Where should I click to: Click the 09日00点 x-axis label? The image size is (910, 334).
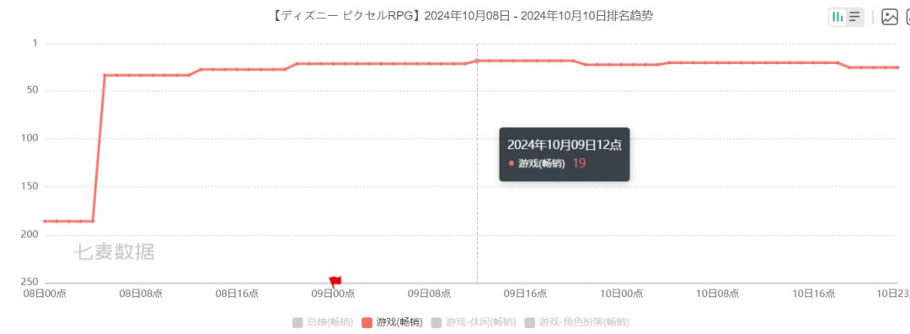(x=333, y=294)
